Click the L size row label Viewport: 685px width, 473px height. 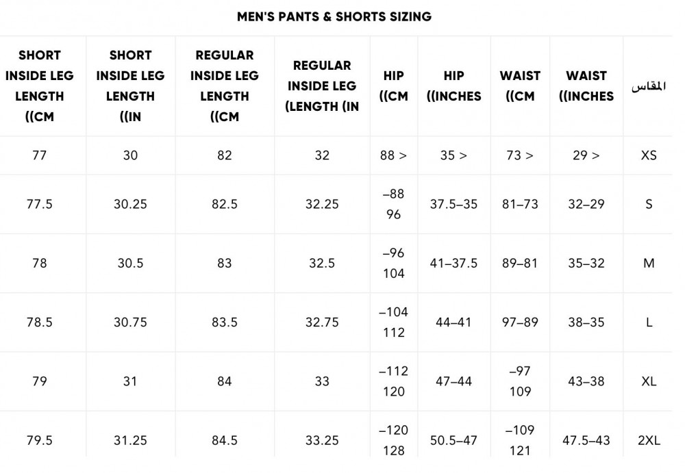click(649, 322)
